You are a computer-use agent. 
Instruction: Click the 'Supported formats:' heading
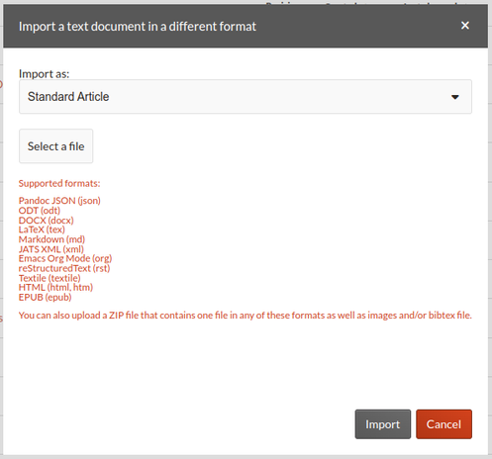pyautogui.click(x=59, y=183)
